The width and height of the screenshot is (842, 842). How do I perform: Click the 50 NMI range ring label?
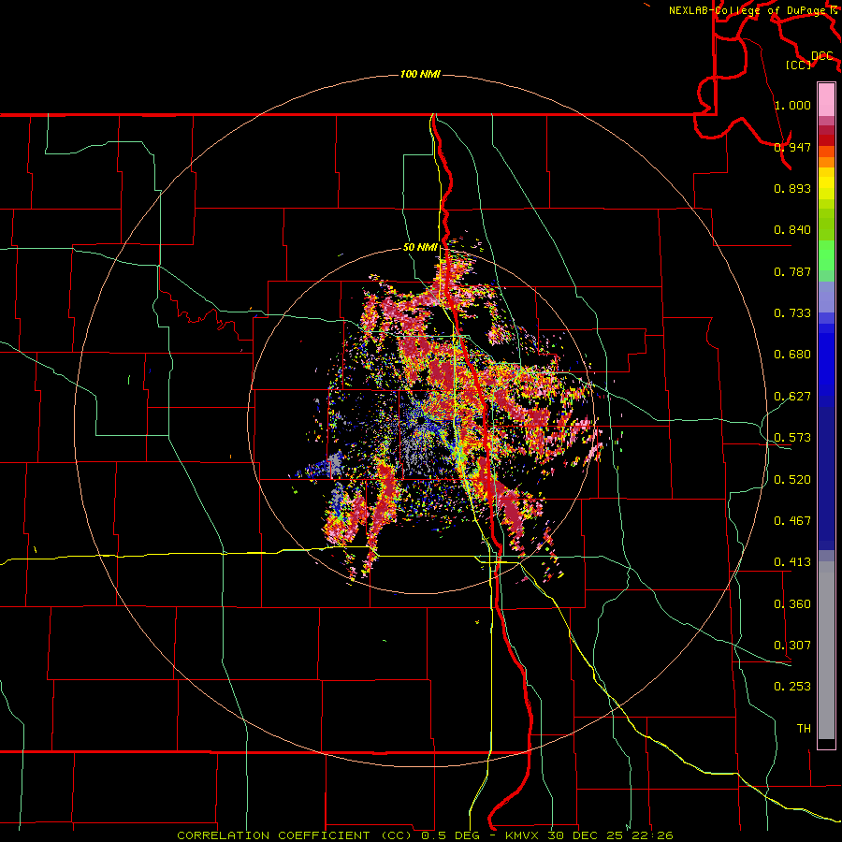(420, 248)
